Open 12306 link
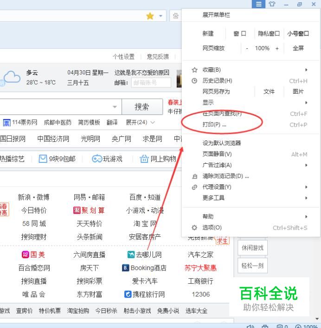Screen dimensions: 321x328 tap(201, 295)
